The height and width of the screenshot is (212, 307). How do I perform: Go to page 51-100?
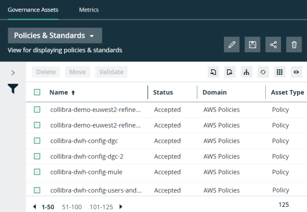(x=72, y=207)
